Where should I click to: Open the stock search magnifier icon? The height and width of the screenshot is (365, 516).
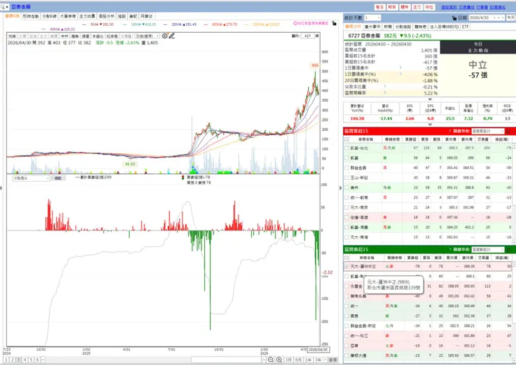pyautogui.click(x=3, y=6)
